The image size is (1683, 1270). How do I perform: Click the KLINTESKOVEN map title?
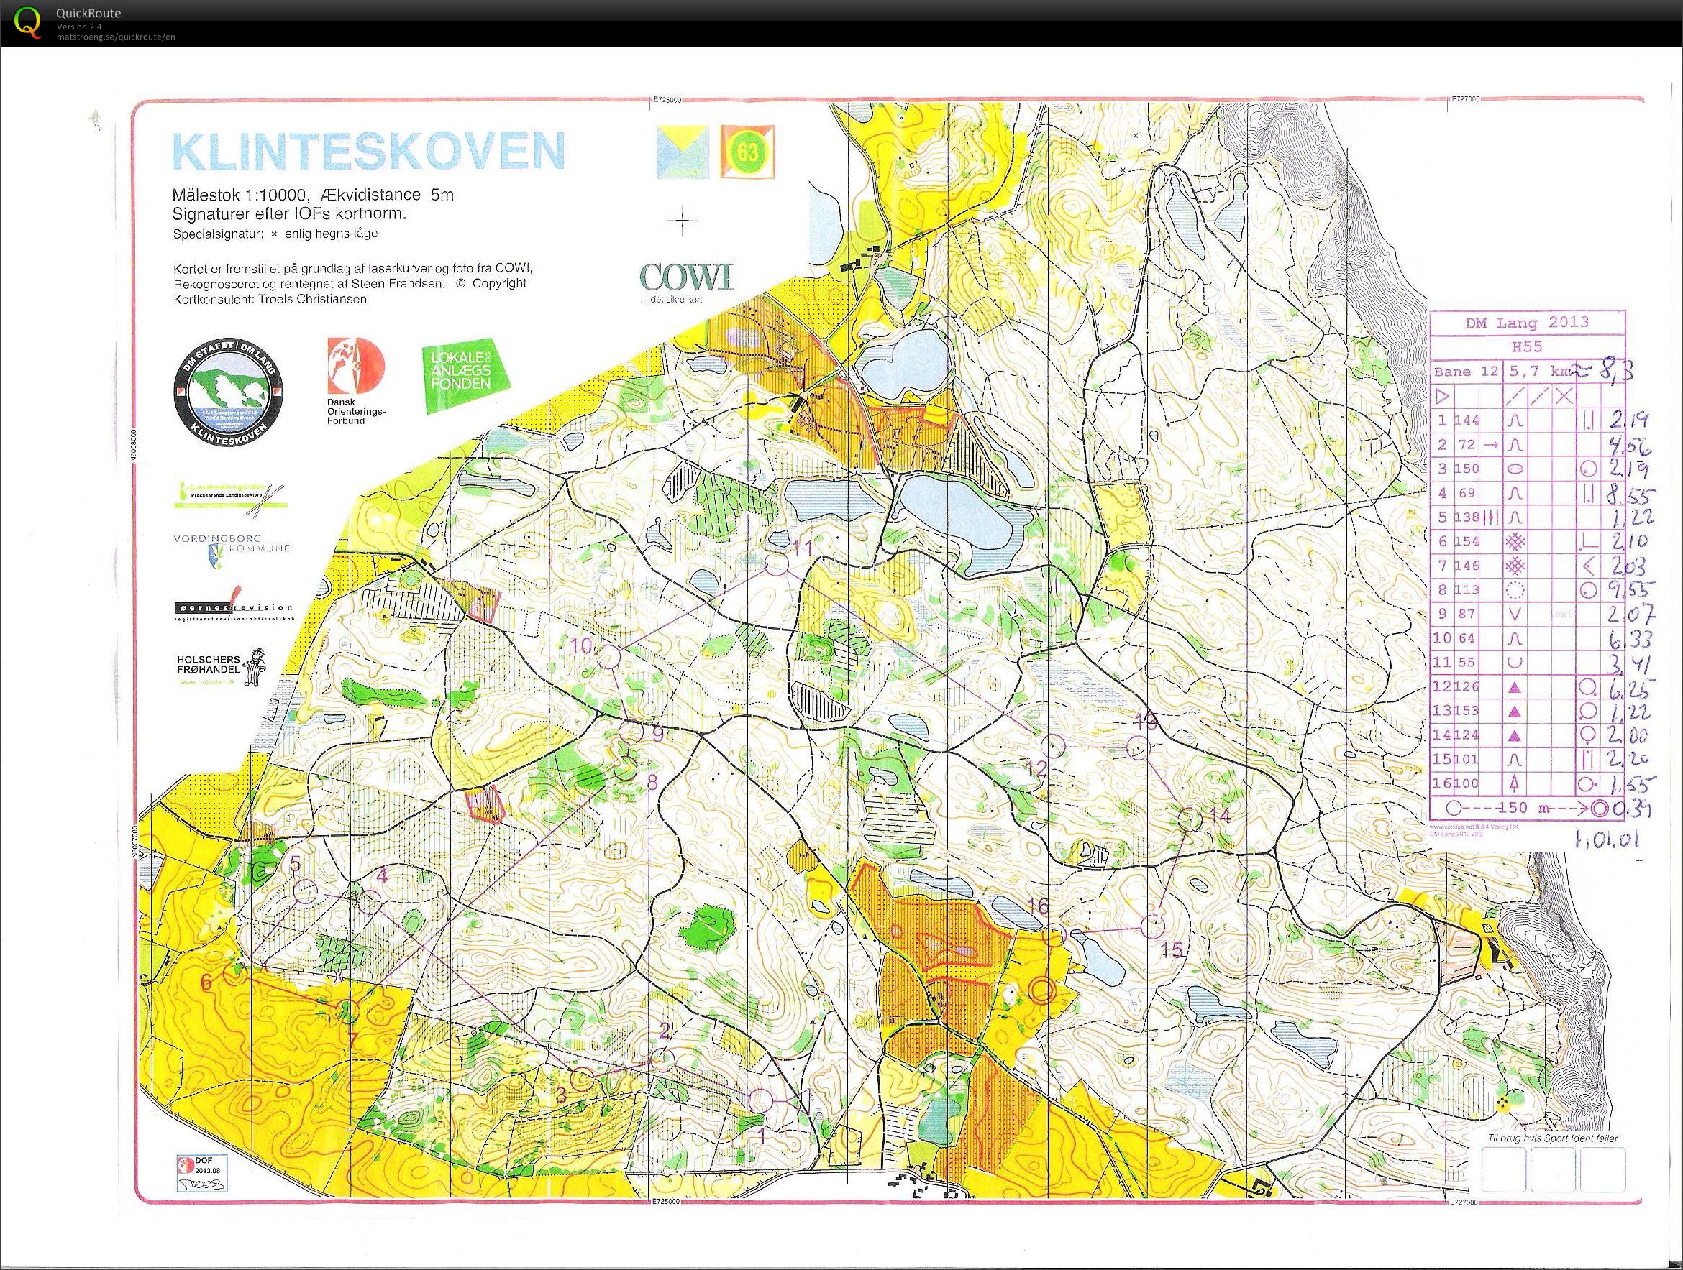370,152
